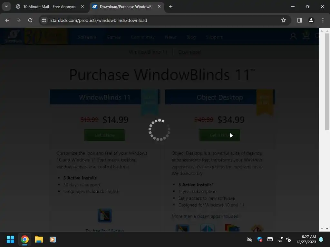Click the OneDrive cloud tray icon
Screen dimensions: 330x247
tap(249, 239)
